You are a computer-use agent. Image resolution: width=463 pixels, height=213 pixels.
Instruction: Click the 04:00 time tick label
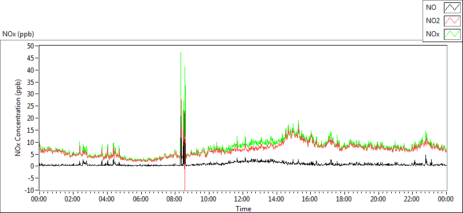tap(106, 199)
